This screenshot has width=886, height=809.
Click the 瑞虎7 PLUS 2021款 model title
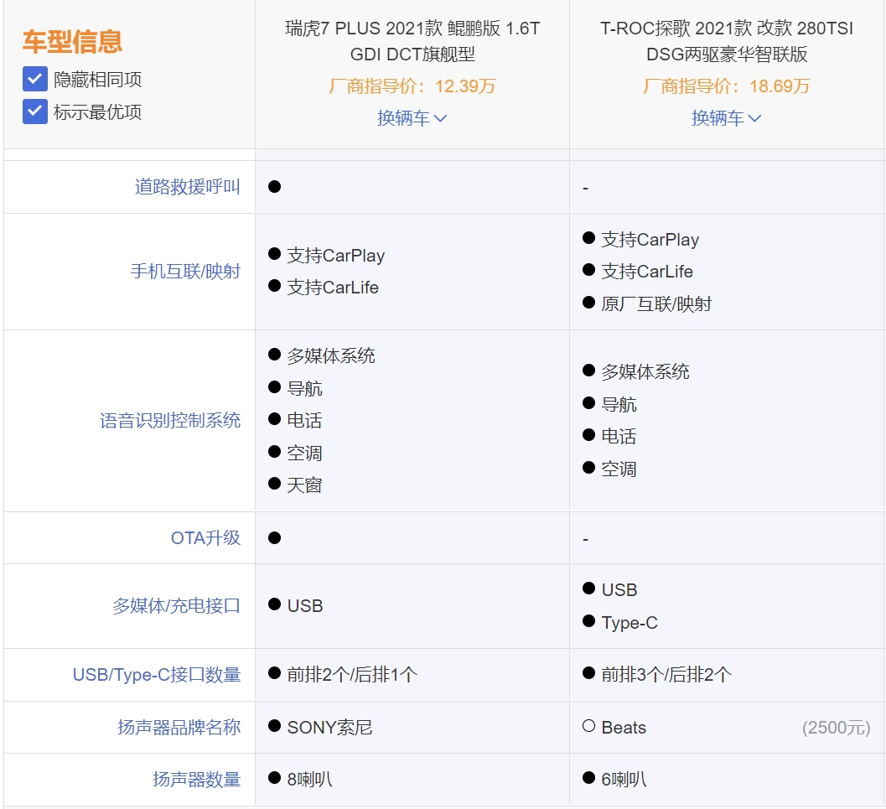click(x=412, y=42)
